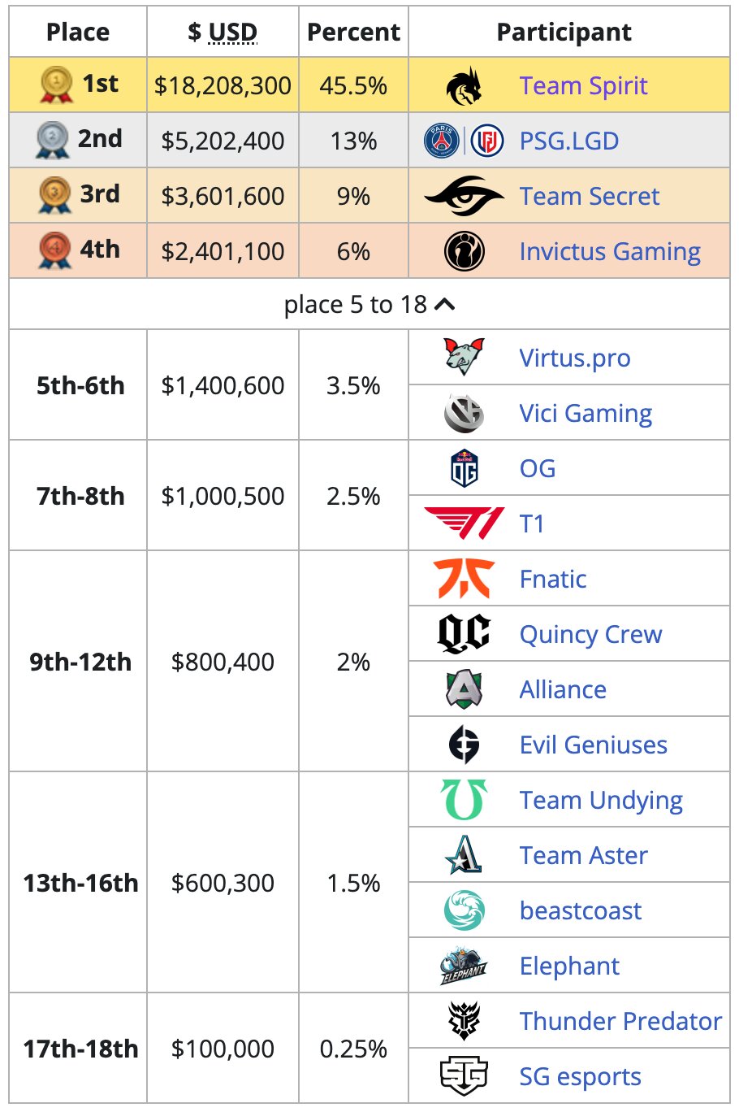Image resolution: width=739 pixels, height=1112 pixels.
Task: Click the Team Spirit dragon logo
Action: tap(464, 86)
